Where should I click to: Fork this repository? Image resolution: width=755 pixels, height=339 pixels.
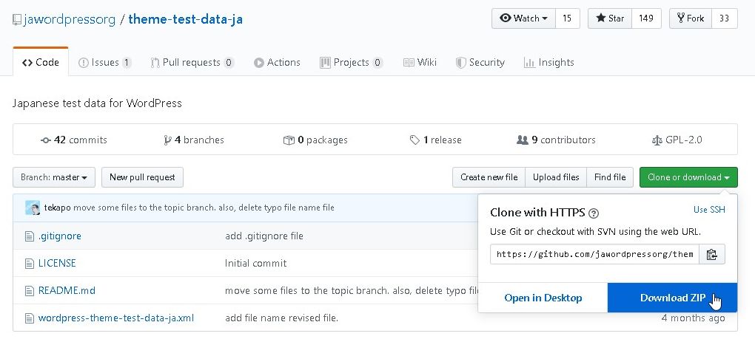[x=690, y=18]
